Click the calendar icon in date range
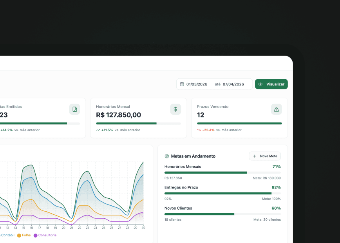340x243 pixels. click(182, 84)
